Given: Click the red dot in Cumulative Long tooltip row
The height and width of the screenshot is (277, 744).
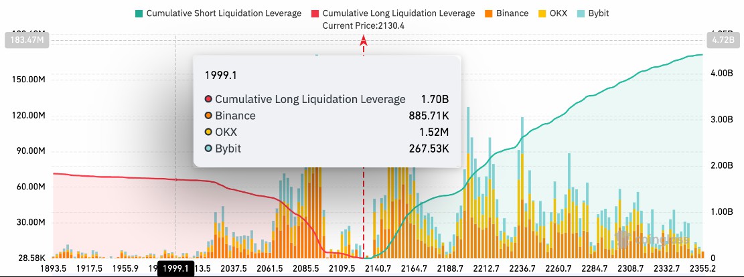Looking at the screenshot, I should pyautogui.click(x=208, y=99).
